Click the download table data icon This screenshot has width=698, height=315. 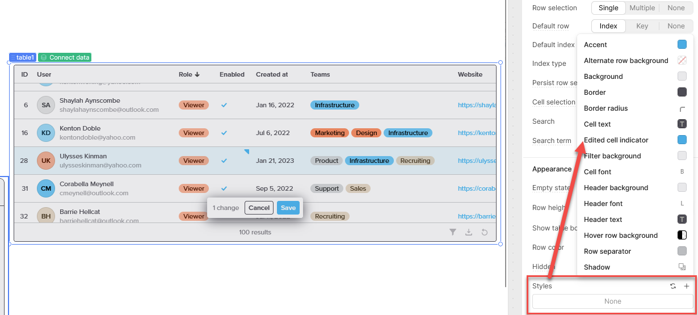click(x=468, y=232)
